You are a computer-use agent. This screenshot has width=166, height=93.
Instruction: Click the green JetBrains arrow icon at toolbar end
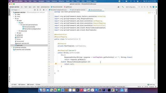[x=156, y=7]
